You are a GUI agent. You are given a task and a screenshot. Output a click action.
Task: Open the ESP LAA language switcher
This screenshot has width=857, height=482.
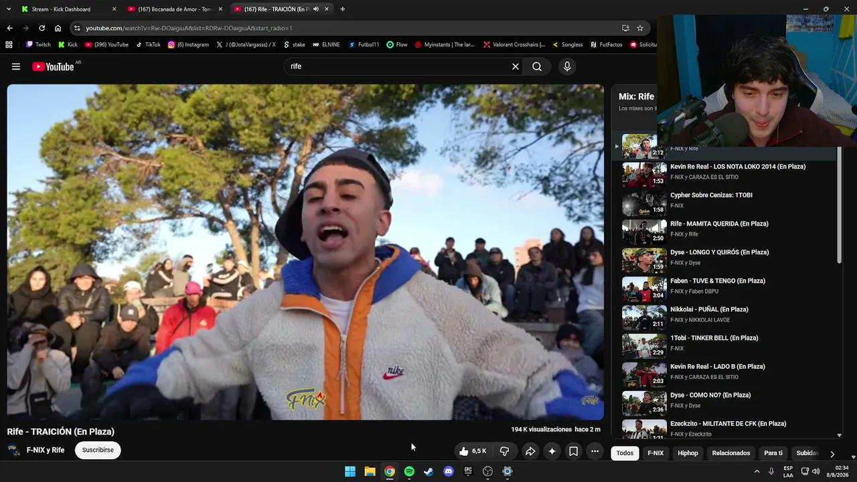(788, 471)
